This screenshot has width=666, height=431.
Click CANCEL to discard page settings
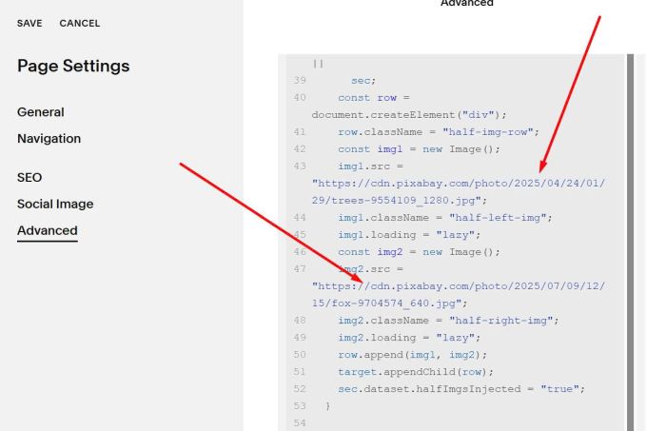click(x=79, y=23)
